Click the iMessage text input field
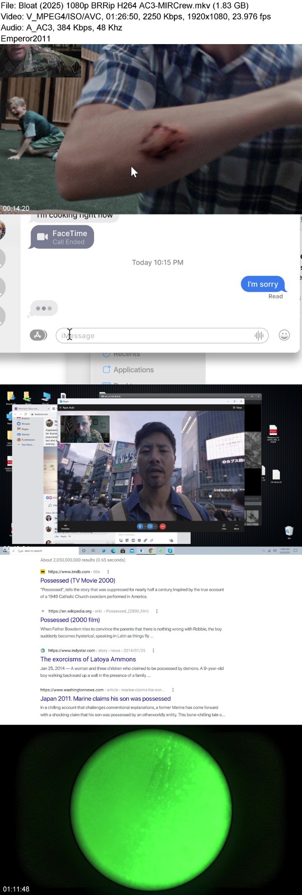This screenshot has height=895, width=302. (x=162, y=336)
